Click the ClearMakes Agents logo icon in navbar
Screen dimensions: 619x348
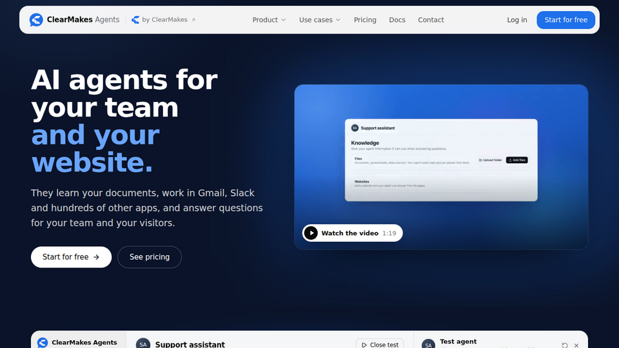coord(36,20)
